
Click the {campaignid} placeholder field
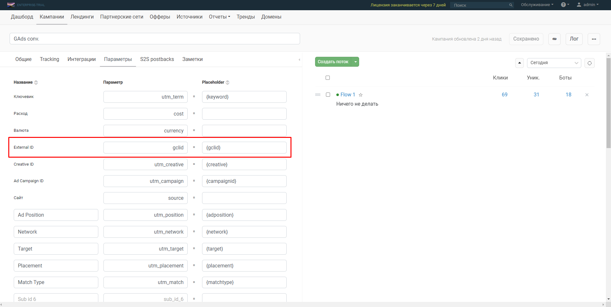[244, 181]
